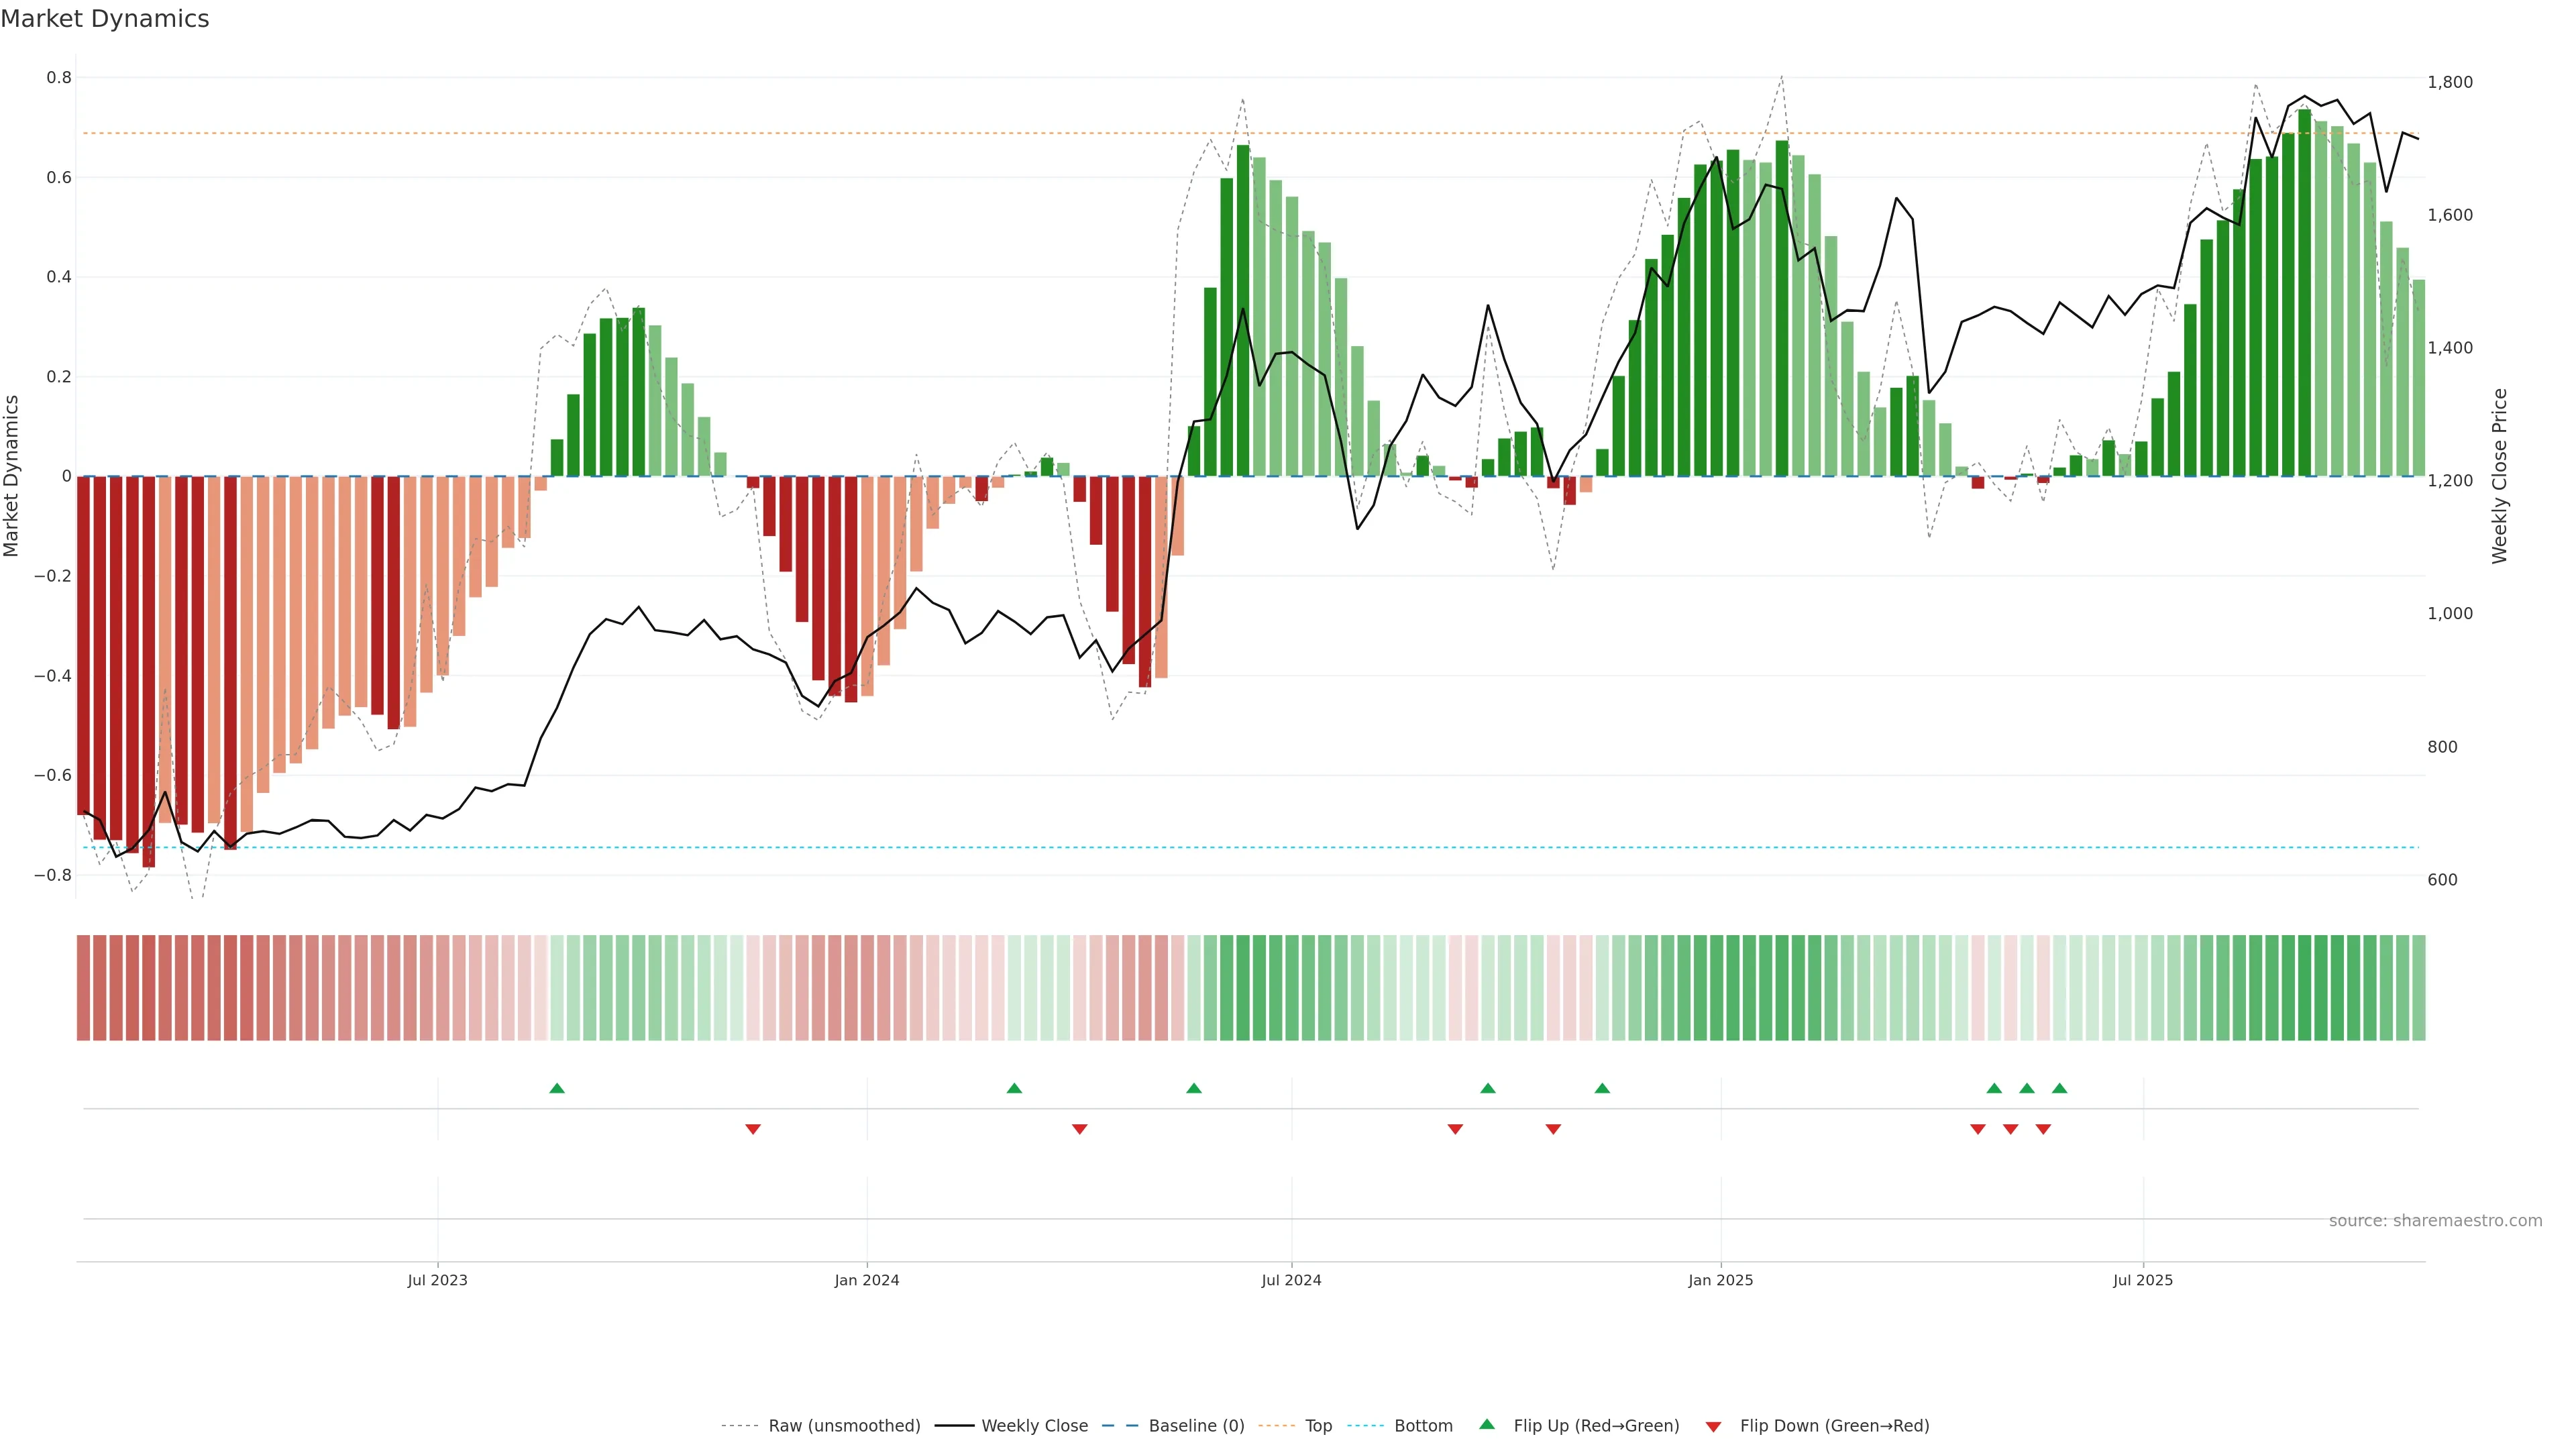Click the Market Dynamics chart title
This screenshot has width=2576, height=1449.
tap(105, 19)
